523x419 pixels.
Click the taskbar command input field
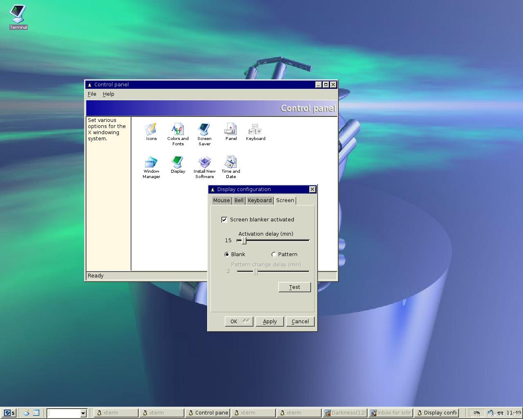click(64, 413)
